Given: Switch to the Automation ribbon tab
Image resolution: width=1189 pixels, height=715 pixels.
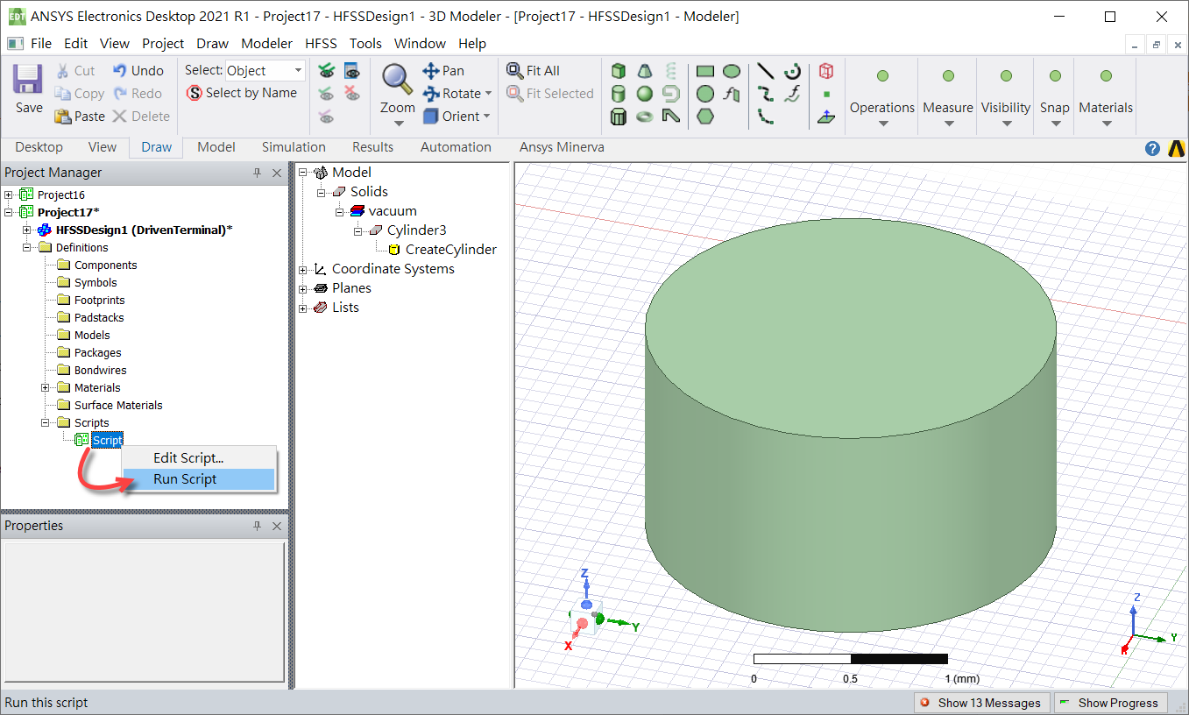Looking at the screenshot, I should tap(456, 147).
